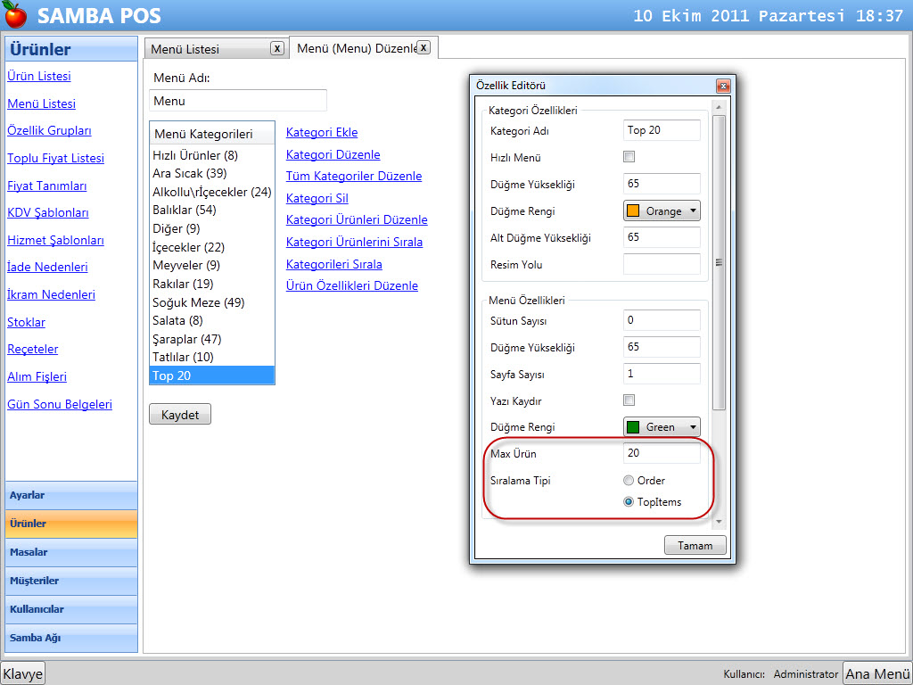Enable the Hızlı Menü checkbox
Image resolution: width=913 pixels, height=685 pixels.
click(629, 157)
